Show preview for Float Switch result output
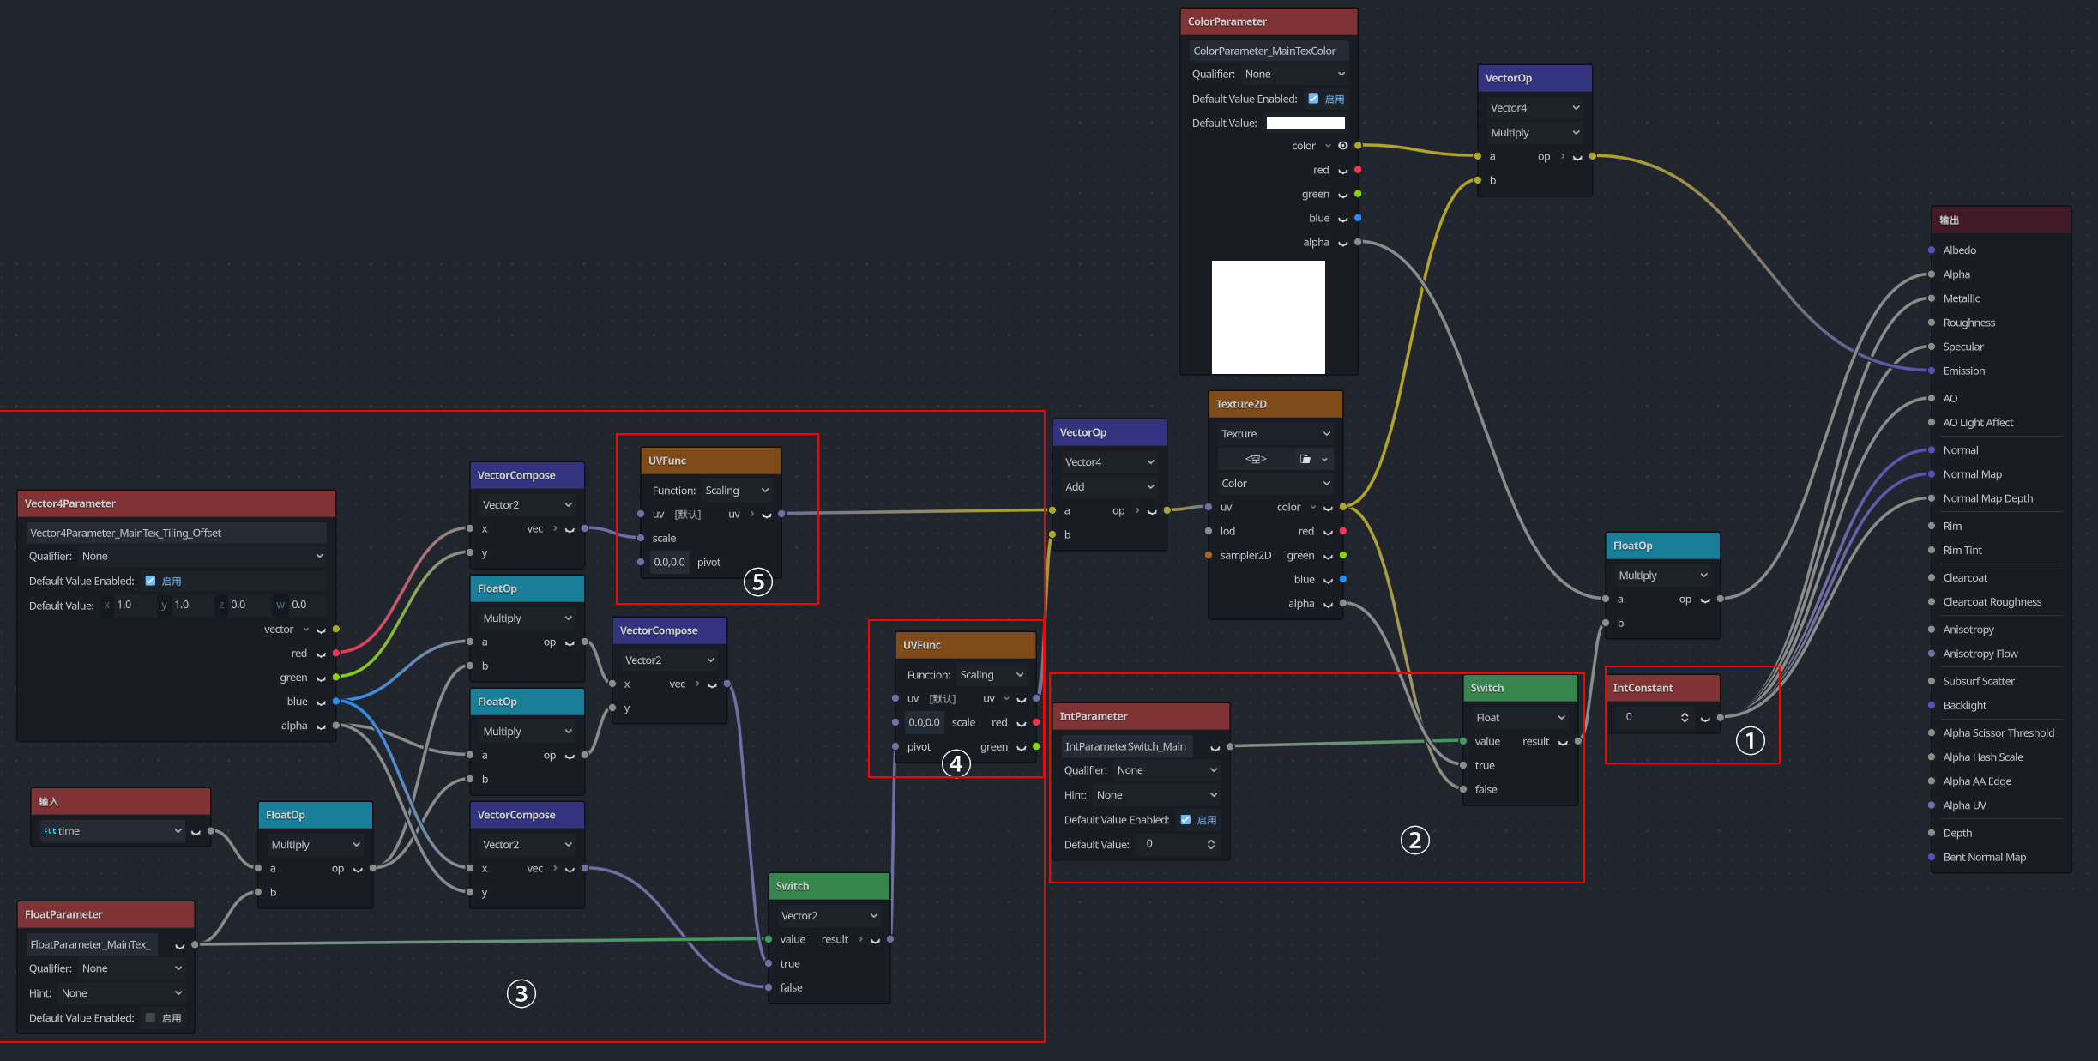The width and height of the screenshot is (2098, 1061). pyautogui.click(x=1563, y=742)
